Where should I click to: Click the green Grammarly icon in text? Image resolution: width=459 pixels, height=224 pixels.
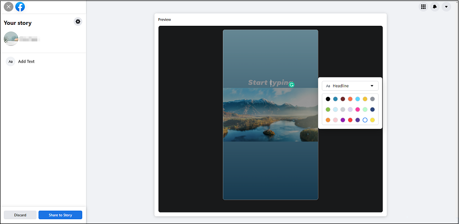tap(291, 85)
